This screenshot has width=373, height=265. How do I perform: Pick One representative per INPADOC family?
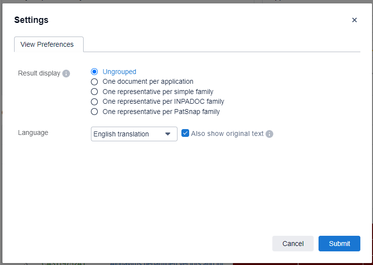pos(94,102)
